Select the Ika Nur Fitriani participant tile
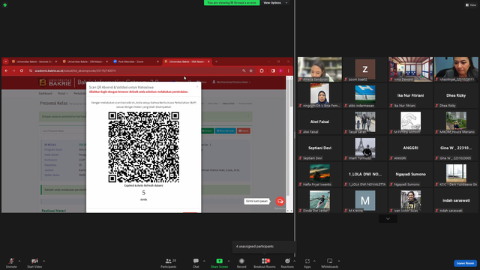The image size is (480, 270). [410, 95]
